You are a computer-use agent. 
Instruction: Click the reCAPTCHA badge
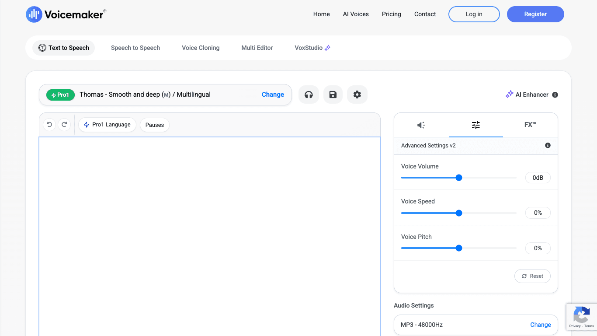point(582,317)
